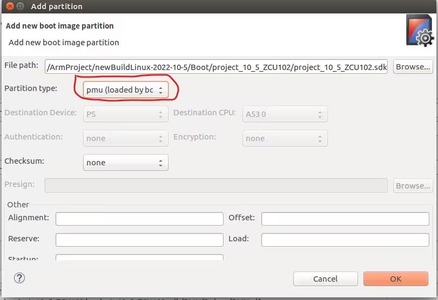
Task: Click the disabled Authentication combo box
Action: pyautogui.click(x=125, y=138)
